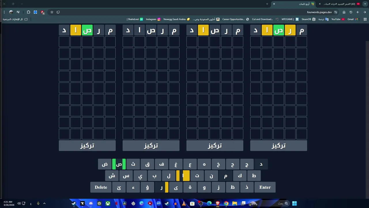Open the tab search dropdown arrow
This screenshot has width=369, height=208.
(365, 4)
